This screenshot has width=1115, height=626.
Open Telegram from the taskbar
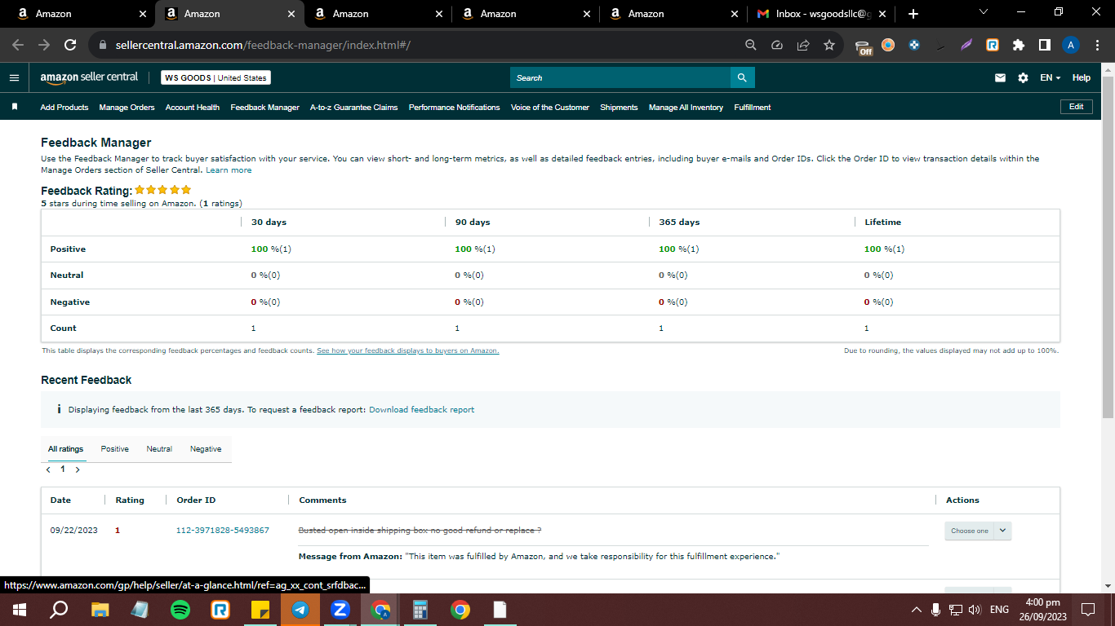[x=300, y=609]
